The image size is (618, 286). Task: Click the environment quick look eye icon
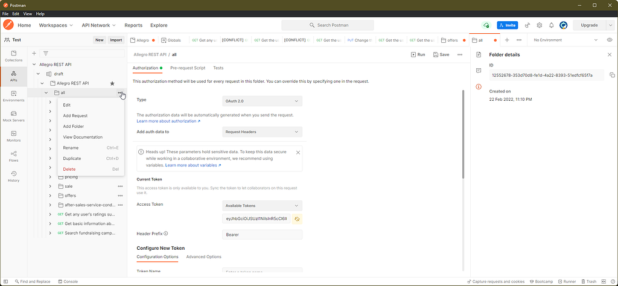click(610, 40)
